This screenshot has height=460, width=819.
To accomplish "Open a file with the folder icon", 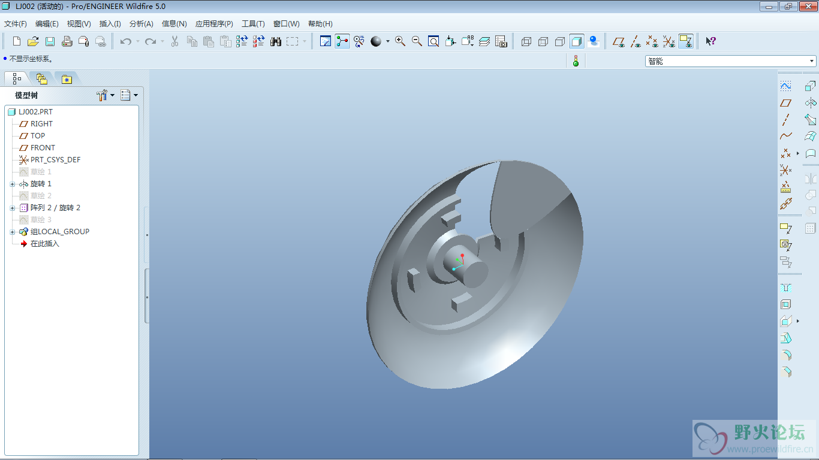I will coord(34,41).
